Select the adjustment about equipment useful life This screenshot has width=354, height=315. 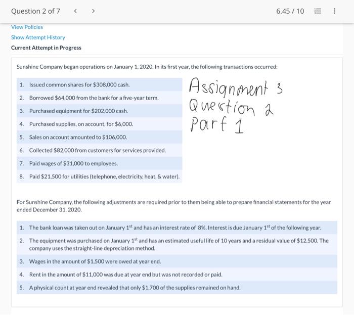pos(177,244)
